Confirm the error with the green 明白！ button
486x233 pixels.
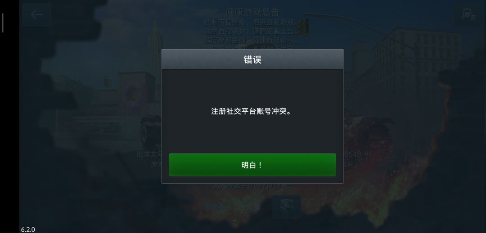(252, 165)
